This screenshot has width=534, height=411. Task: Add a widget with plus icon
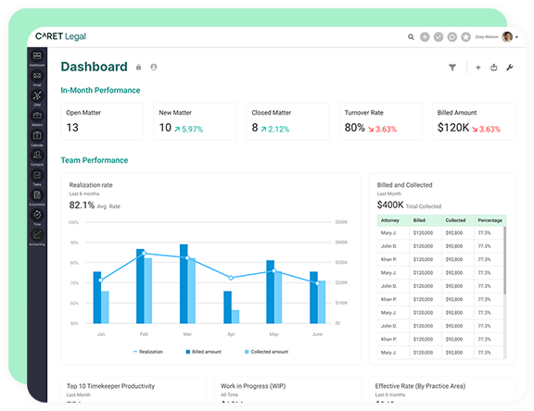[478, 68]
